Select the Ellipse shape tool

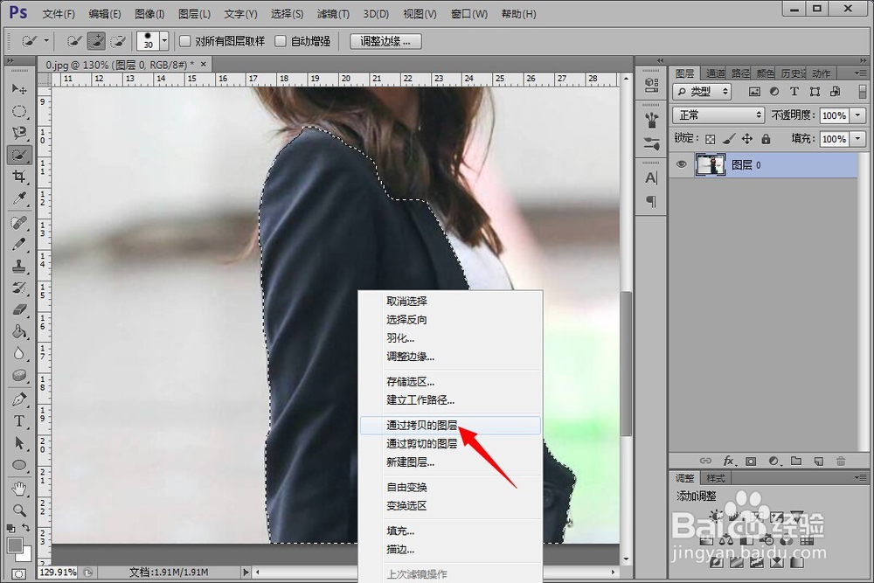(19, 465)
